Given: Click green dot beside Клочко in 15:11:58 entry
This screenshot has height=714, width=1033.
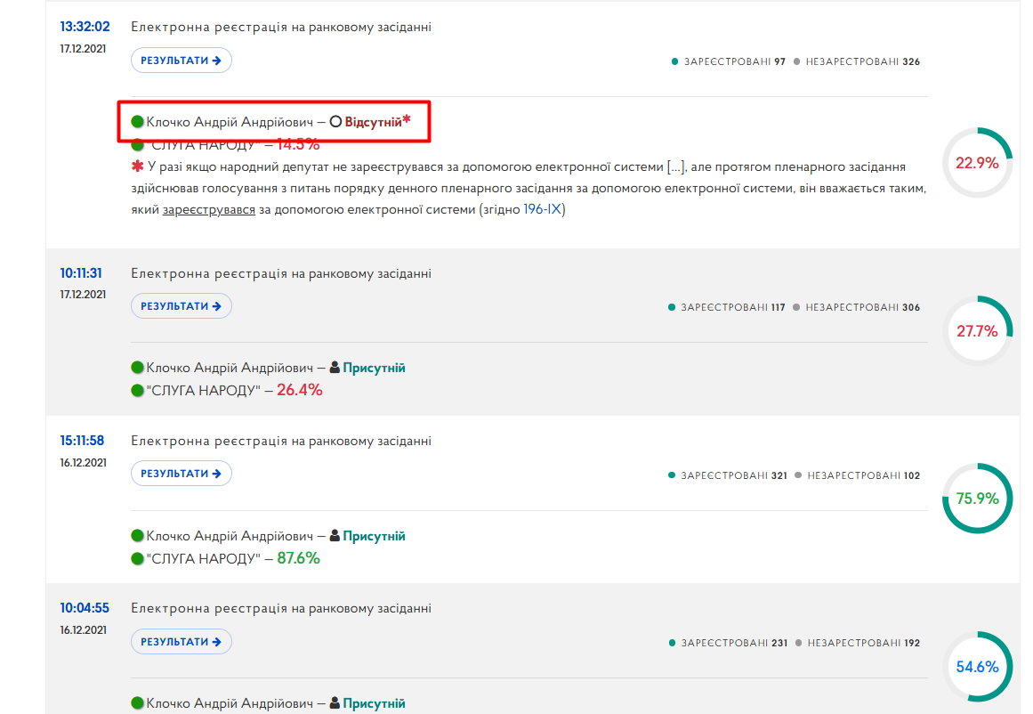Looking at the screenshot, I should coord(137,535).
